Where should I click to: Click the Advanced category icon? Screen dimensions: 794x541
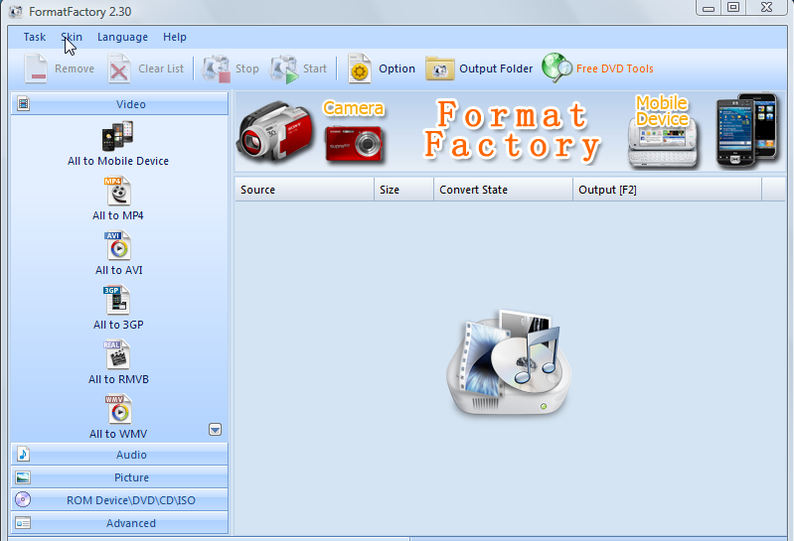(x=23, y=522)
